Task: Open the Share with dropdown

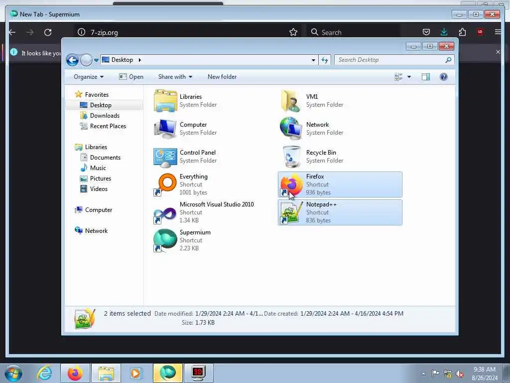Action: [x=175, y=77]
